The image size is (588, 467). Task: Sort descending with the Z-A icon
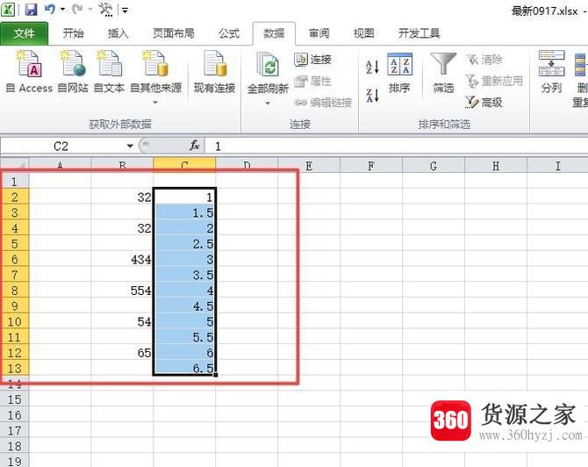372,95
